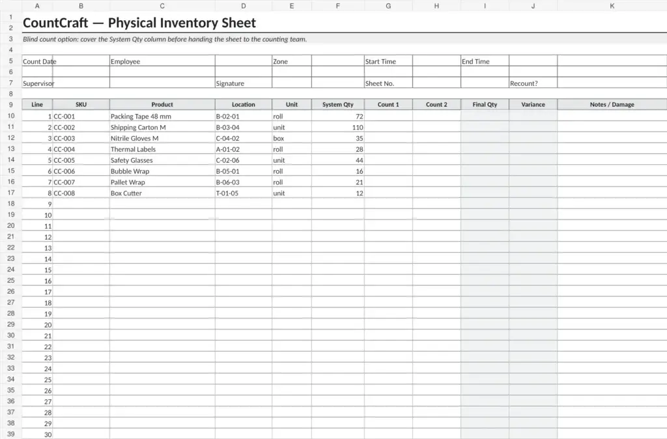Select row 17 header number

click(10, 193)
